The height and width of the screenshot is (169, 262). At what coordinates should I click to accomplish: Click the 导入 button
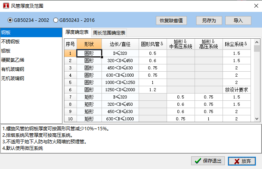[238, 20]
